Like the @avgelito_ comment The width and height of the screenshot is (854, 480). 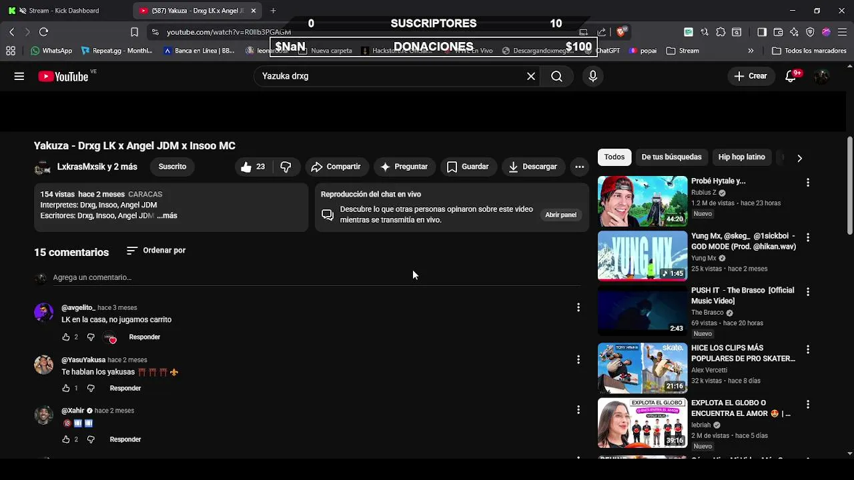(66, 337)
